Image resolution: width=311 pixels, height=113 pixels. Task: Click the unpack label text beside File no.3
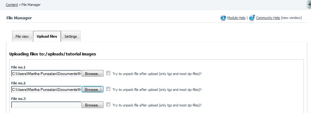(157, 105)
